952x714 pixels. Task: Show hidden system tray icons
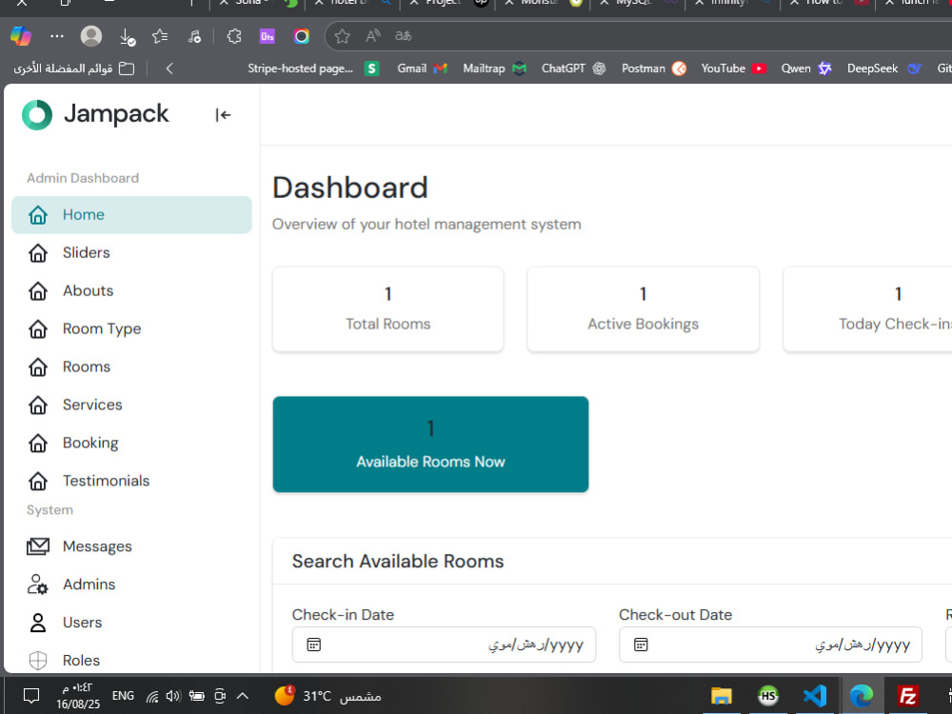pyautogui.click(x=242, y=696)
